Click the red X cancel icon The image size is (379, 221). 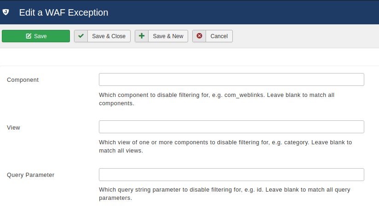[x=199, y=36]
